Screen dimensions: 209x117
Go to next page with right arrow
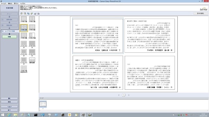(129, 95)
